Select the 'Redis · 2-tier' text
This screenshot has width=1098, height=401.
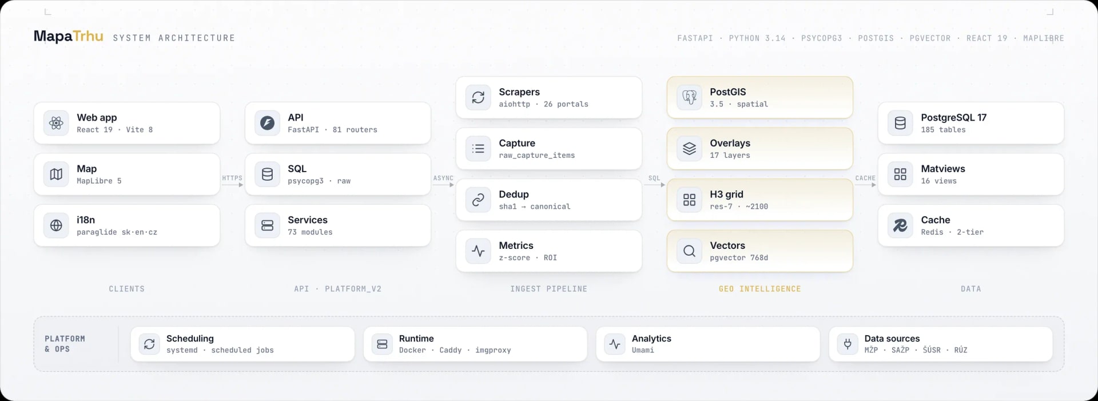tap(952, 232)
